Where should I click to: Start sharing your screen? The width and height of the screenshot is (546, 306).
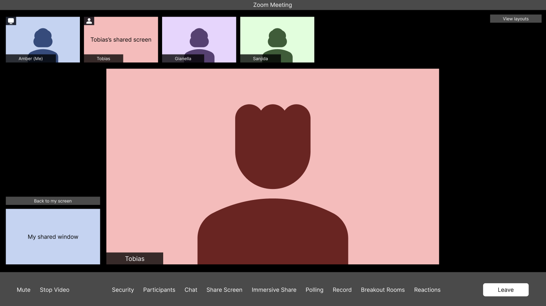pos(224,290)
